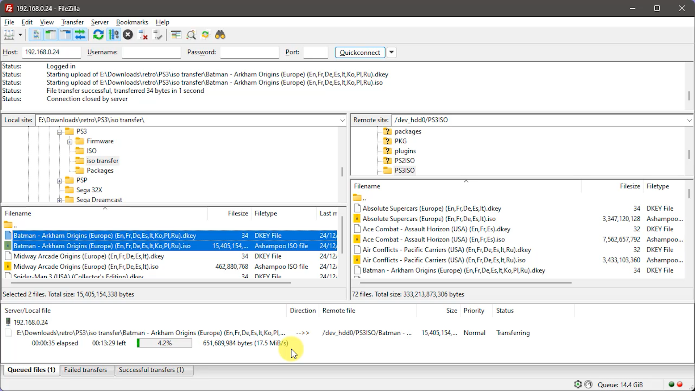
Task: Expand the PSP folder node
Action: (x=59, y=180)
